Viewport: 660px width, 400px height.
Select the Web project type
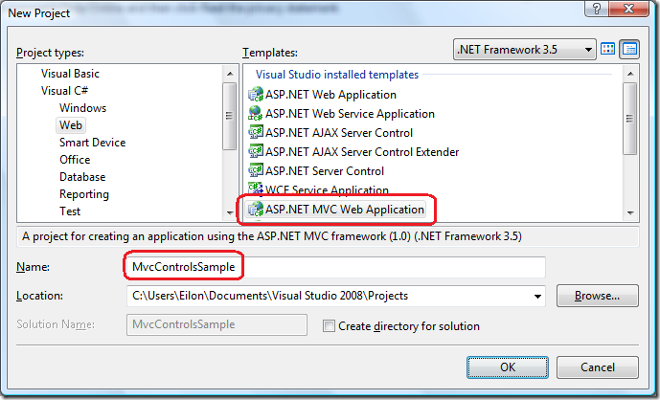click(71, 125)
